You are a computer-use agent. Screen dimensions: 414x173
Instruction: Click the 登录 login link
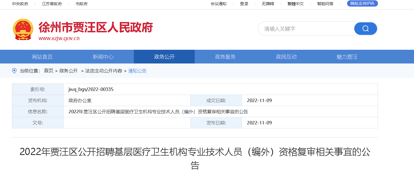[244, 4]
